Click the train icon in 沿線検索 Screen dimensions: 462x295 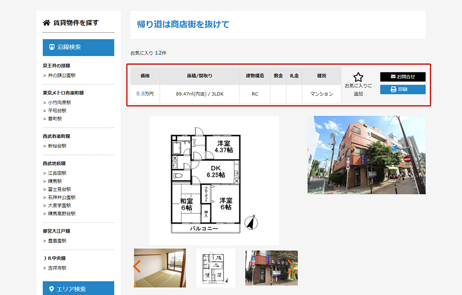coord(52,47)
